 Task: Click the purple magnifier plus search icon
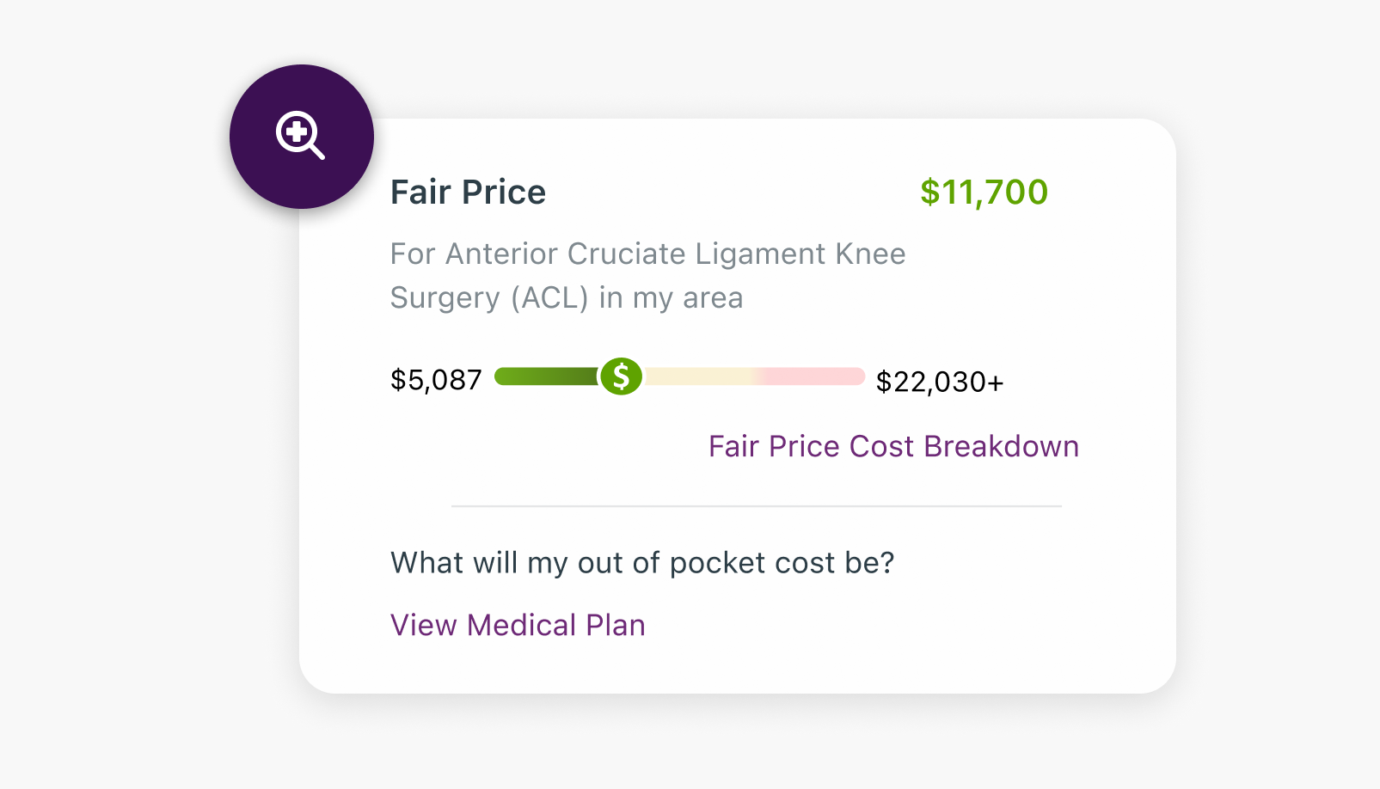(x=300, y=135)
